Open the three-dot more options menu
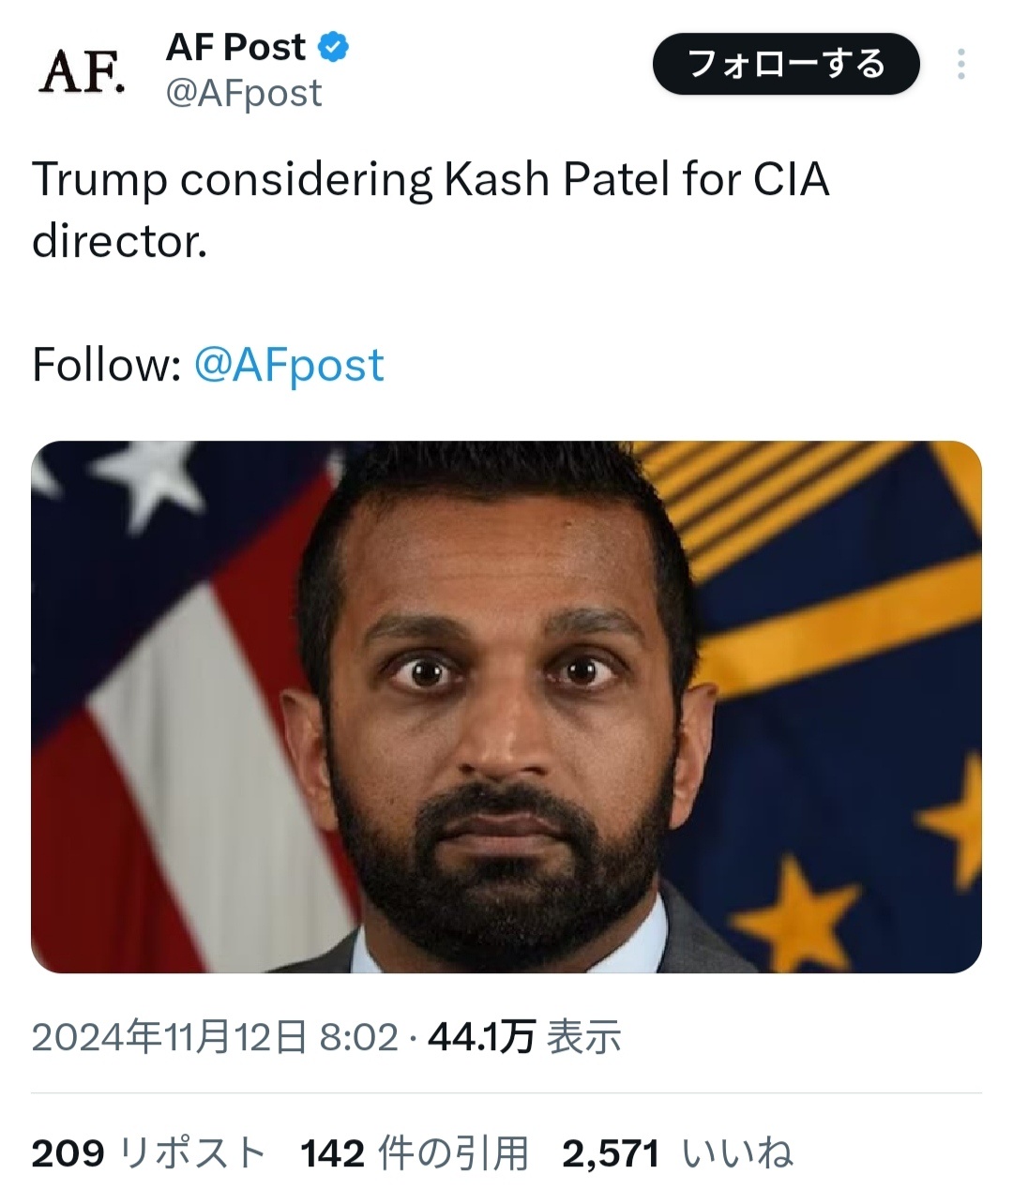 (x=960, y=64)
